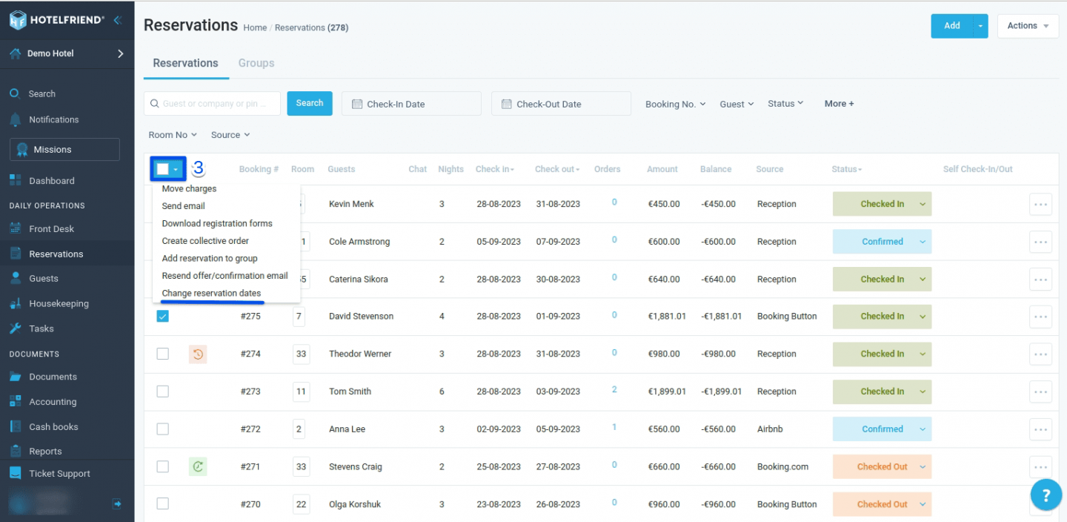Switch to the Groups tab
This screenshot has width=1067, height=522.
pyautogui.click(x=256, y=63)
